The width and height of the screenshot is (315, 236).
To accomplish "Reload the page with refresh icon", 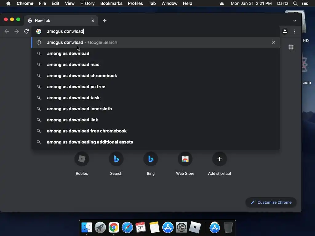I will pyautogui.click(x=26, y=31).
